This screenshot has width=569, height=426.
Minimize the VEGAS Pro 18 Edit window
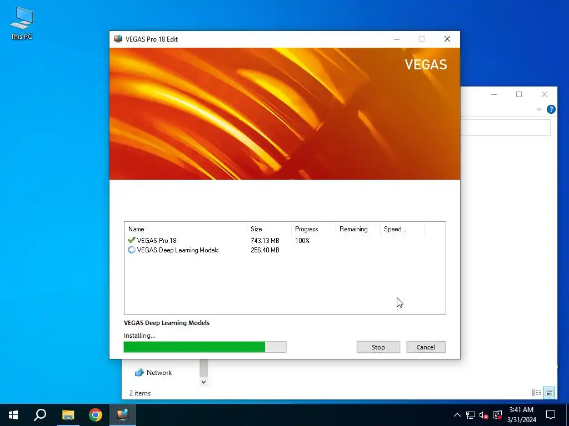397,39
